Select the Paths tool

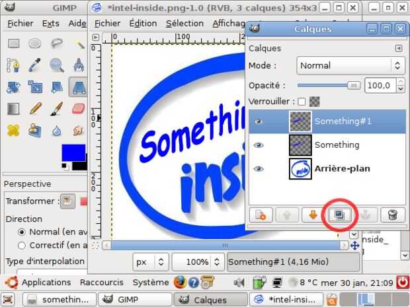[x=13, y=65]
